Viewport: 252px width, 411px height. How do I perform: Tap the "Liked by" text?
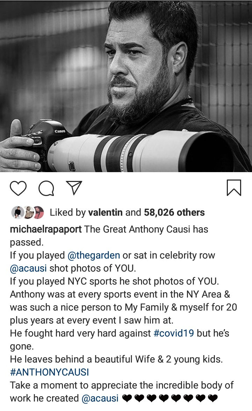[68, 213]
